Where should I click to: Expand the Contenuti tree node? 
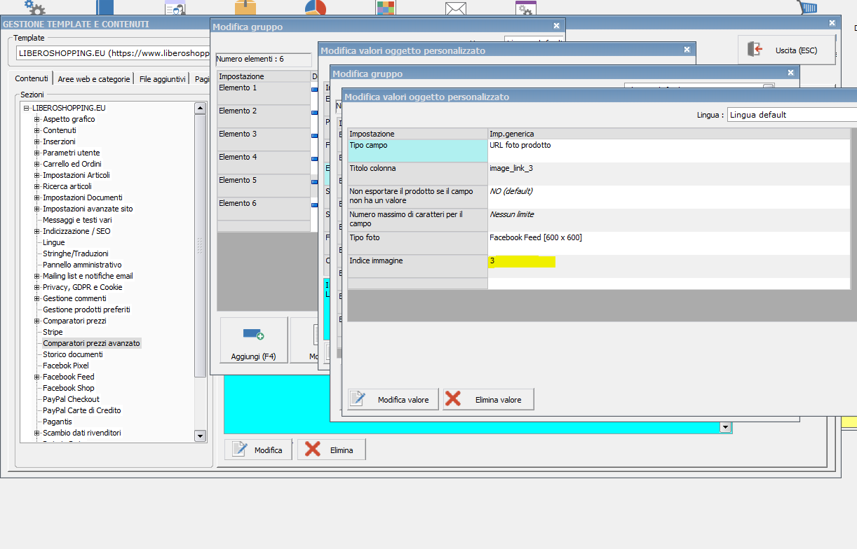(37, 130)
